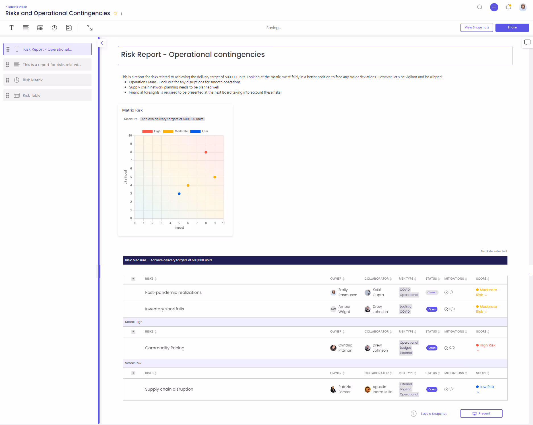Click the View Snapshots button
The height and width of the screenshot is (425, 533).
(477, 28)
